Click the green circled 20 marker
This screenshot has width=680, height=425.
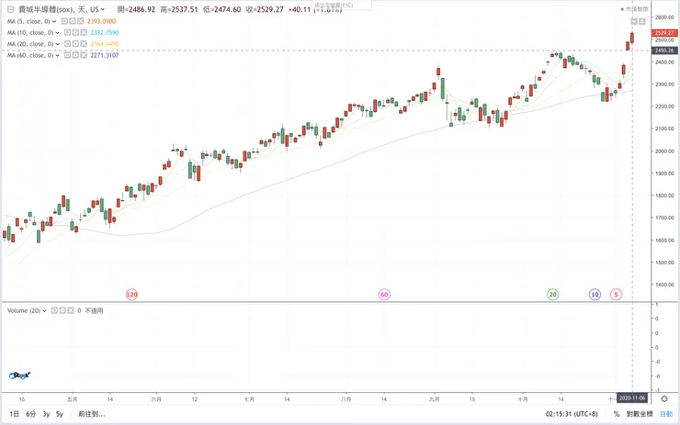point(552,295)
